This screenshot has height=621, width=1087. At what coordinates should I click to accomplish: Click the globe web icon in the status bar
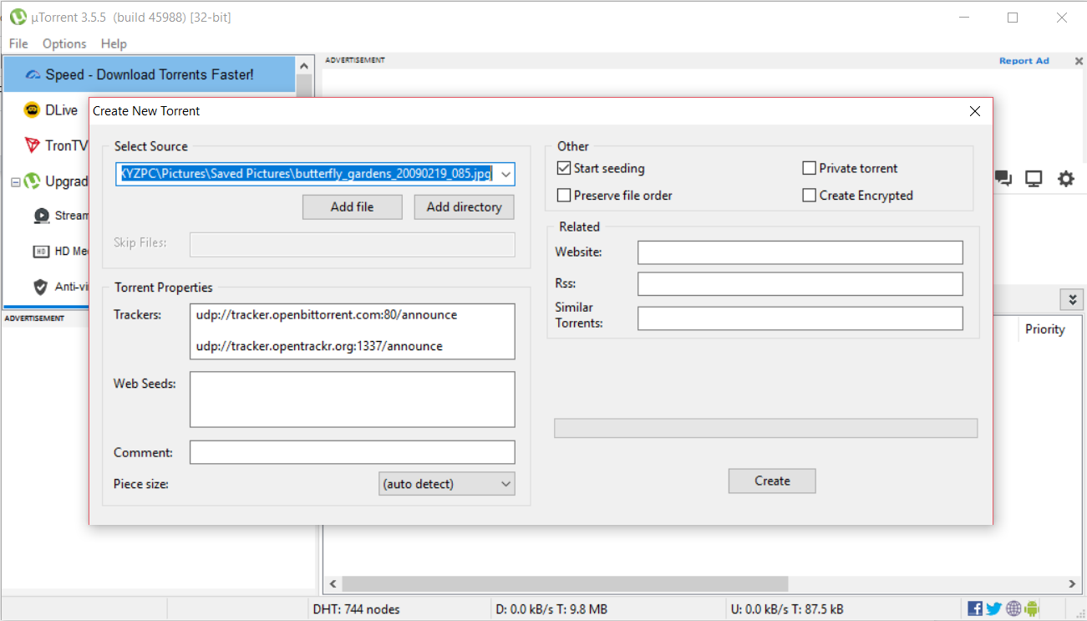pos(1013,608)
